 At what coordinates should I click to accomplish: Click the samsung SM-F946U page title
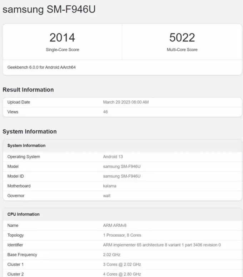(x=49, y=10)
